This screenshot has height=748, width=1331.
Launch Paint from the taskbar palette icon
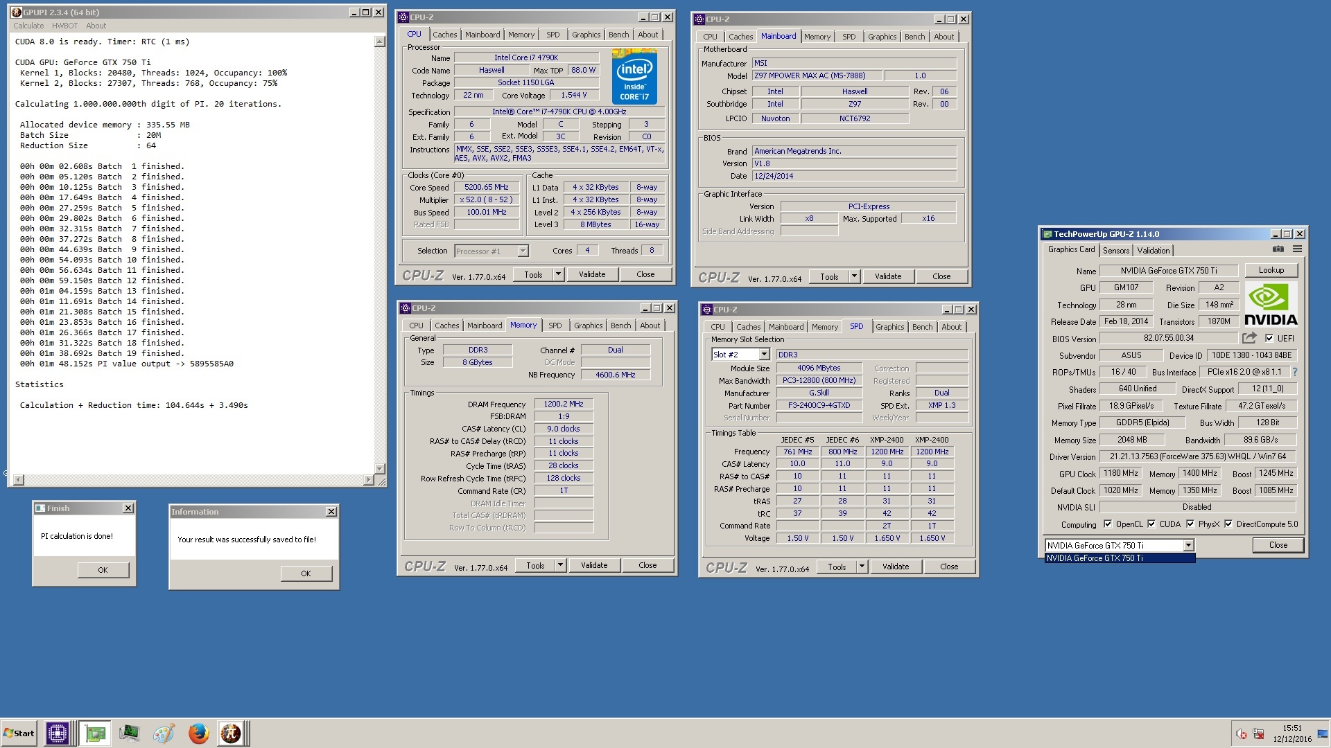(x=164, y=733)
